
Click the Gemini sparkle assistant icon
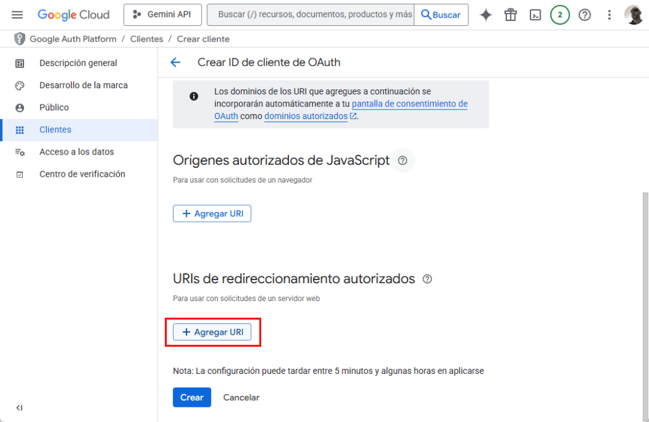tap(485, 15)
